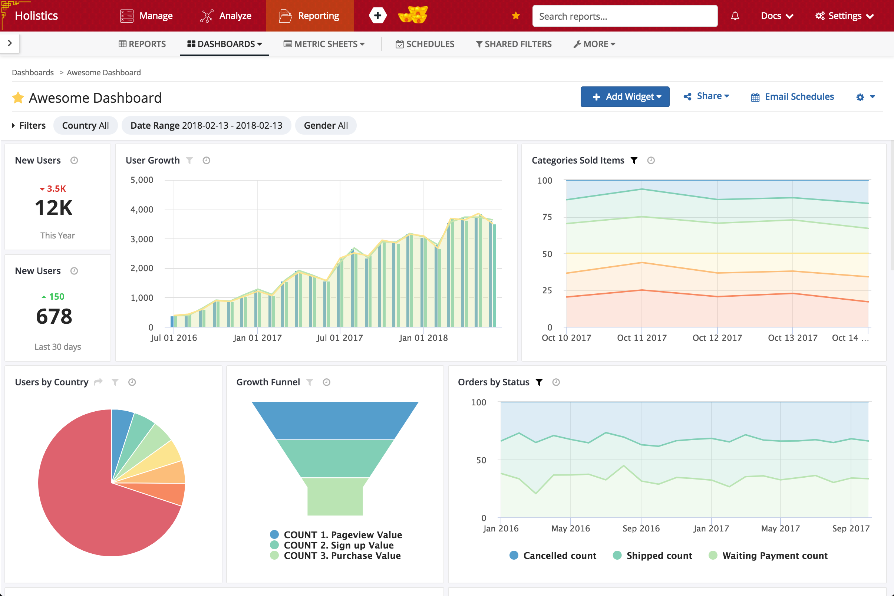Switch to the Reports tab
This screenshot has height=596, width=894.
(142, 44)
